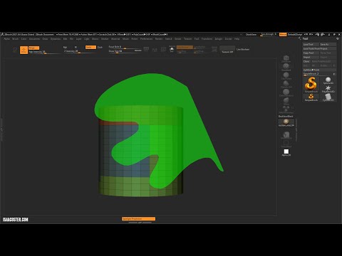Click Load Tools From Project button
This screenshot has width=342, height=256.
319,48
